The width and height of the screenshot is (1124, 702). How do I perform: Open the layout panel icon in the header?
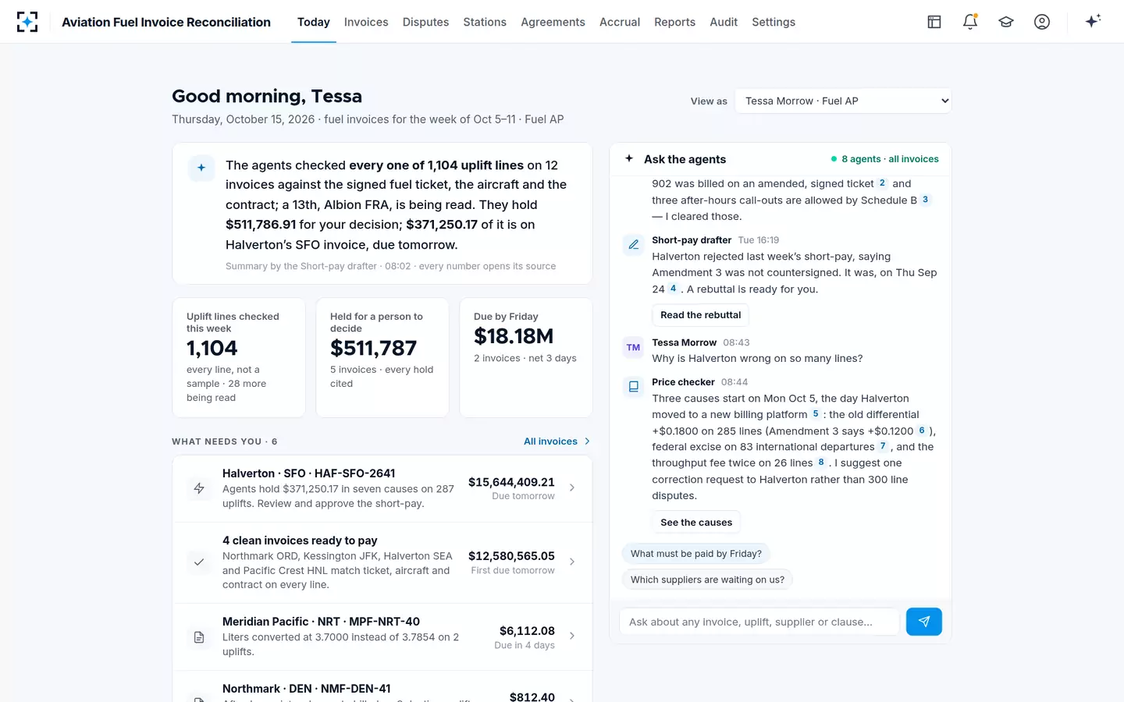[x=934, y=22]
